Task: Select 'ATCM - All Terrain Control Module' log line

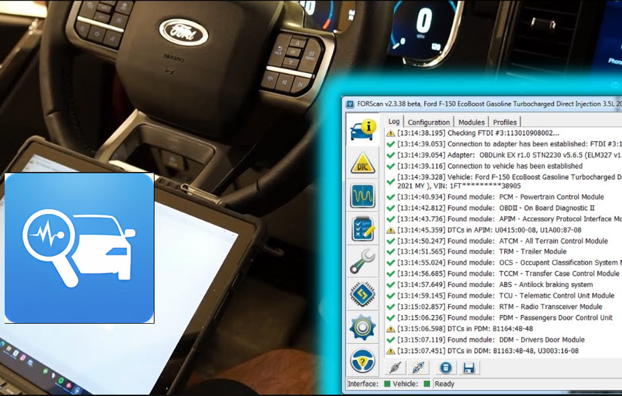Action: pos(502,241)
